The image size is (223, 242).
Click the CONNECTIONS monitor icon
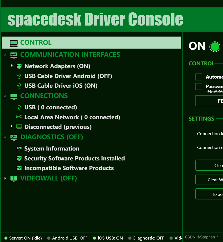click(x=14, y=96)
